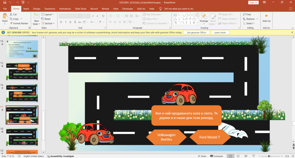This screenshot has height=158, width=295.
Task: Click Fit slide to current window icon
Action: coord(292,156)
